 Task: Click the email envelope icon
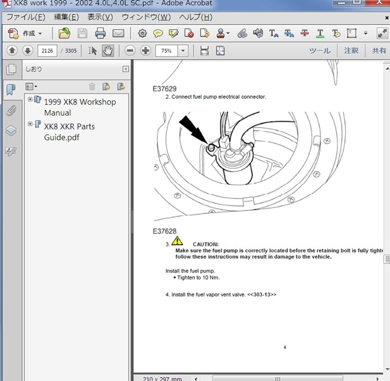coord(118,33)
